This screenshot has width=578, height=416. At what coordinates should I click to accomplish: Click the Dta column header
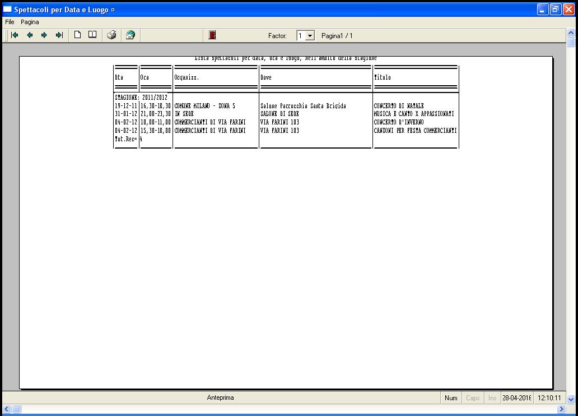pyautogui.click(x=119, y=77)
